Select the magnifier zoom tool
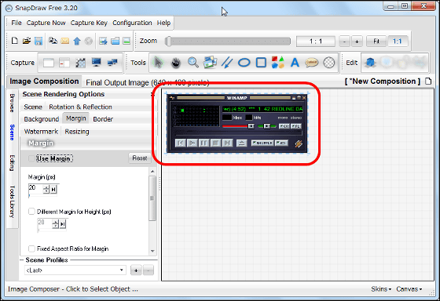The width and height of the screenshot is (440, 301). point(193,63)
